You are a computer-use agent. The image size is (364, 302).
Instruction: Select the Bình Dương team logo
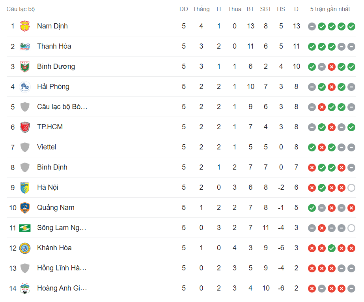coord(25,66)
